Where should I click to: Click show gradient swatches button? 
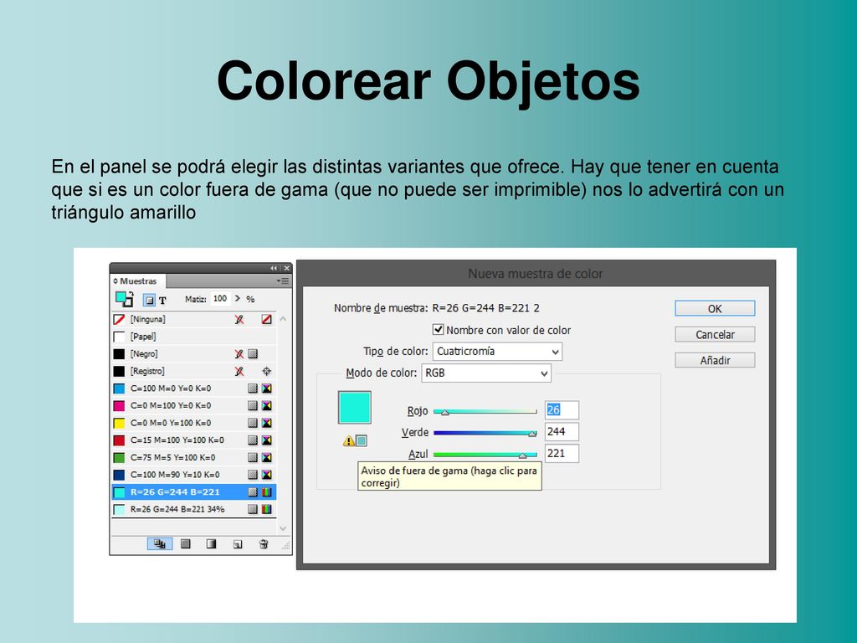(x=211, y=544)
